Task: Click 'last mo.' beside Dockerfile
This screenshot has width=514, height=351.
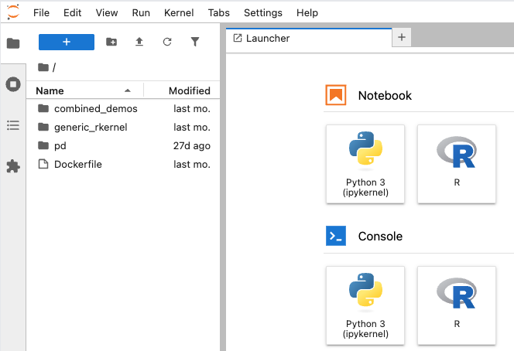Action: (x=192, y=165)
